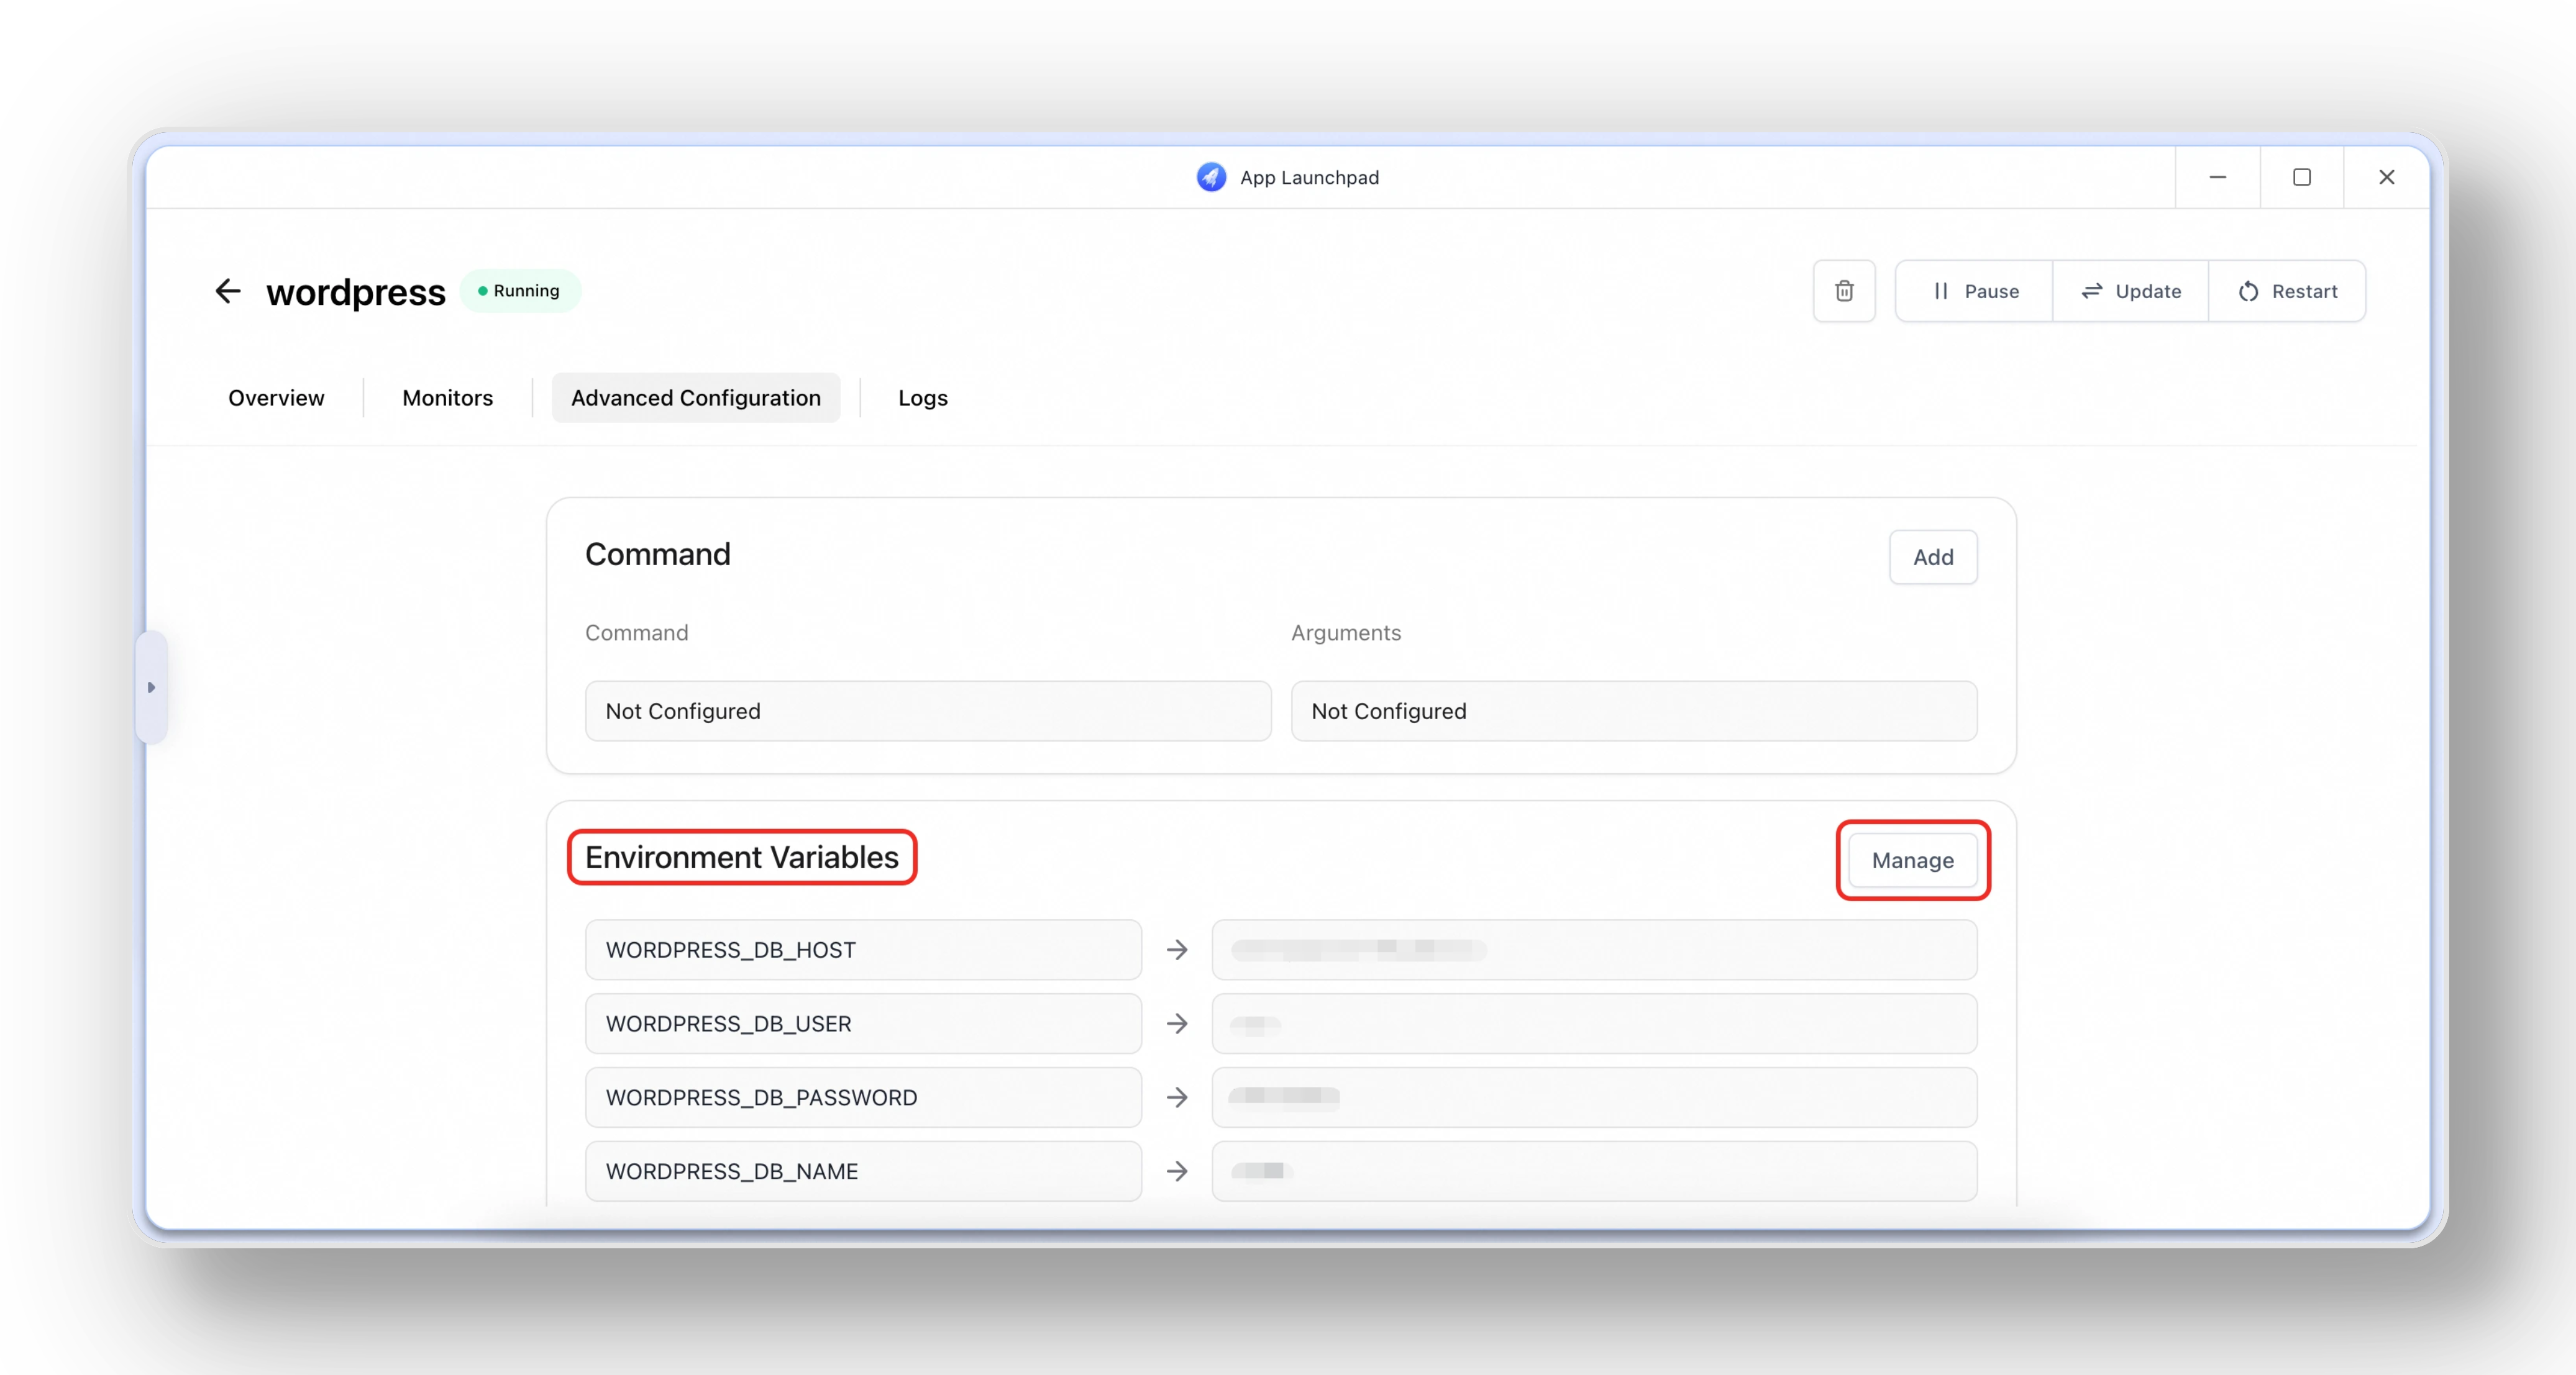Open the Overview tab
The width and height of the screenshot is (2576, 1375).
[276, 397]
